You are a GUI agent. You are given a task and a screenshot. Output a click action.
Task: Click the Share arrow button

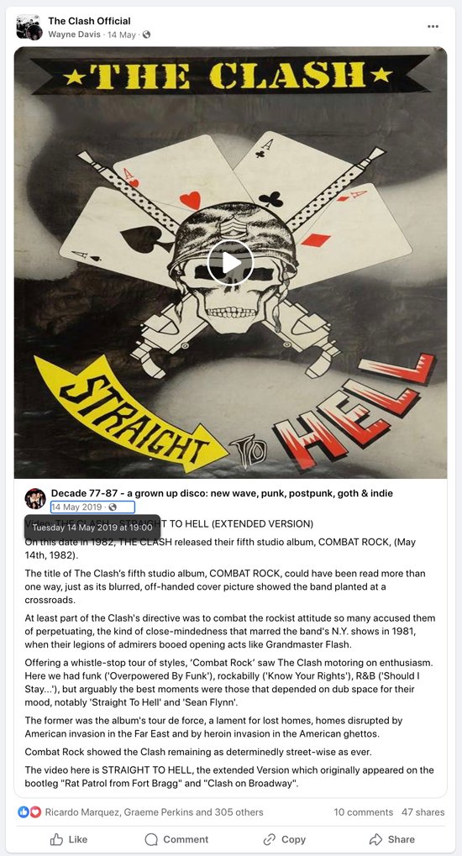391,839
